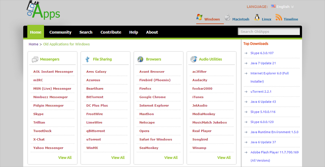The image size is (325, 167).
Task: Open Skype 6.3.0.107 top download
Action: tap(262, 53)
